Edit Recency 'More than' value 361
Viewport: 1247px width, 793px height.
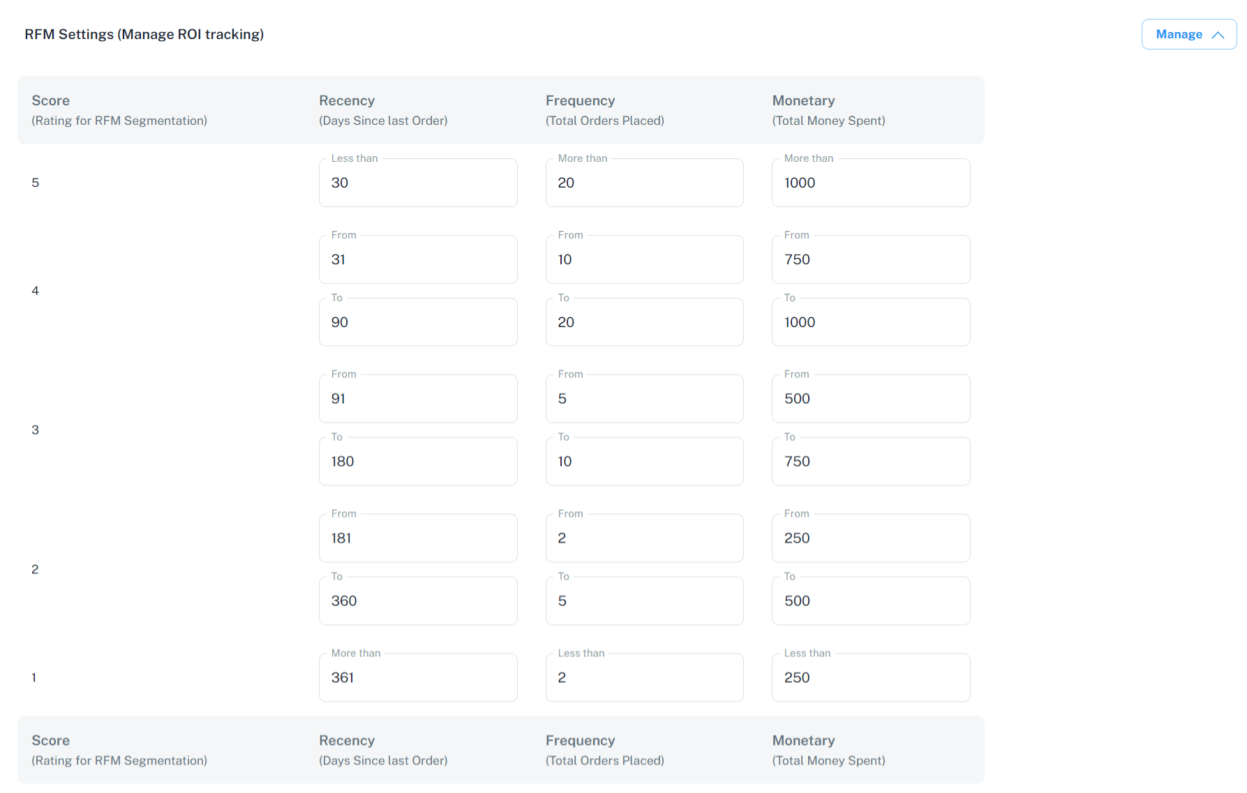tap(418, 678)
